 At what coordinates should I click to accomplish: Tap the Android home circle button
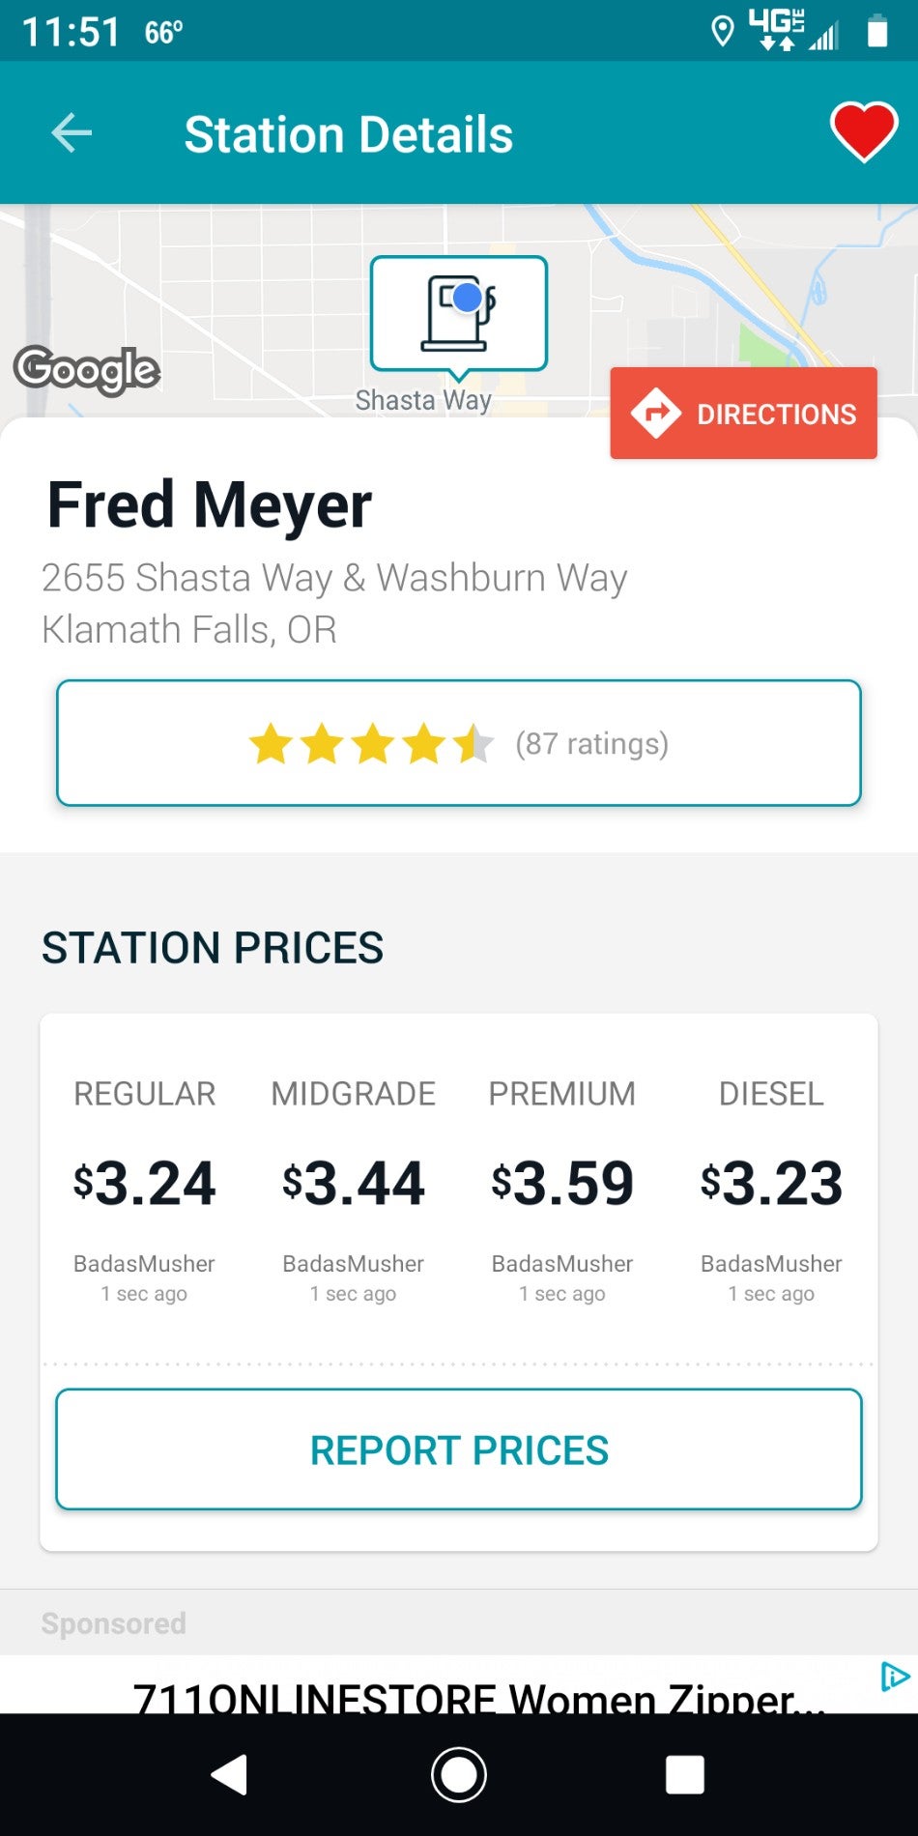(459, 1774)
